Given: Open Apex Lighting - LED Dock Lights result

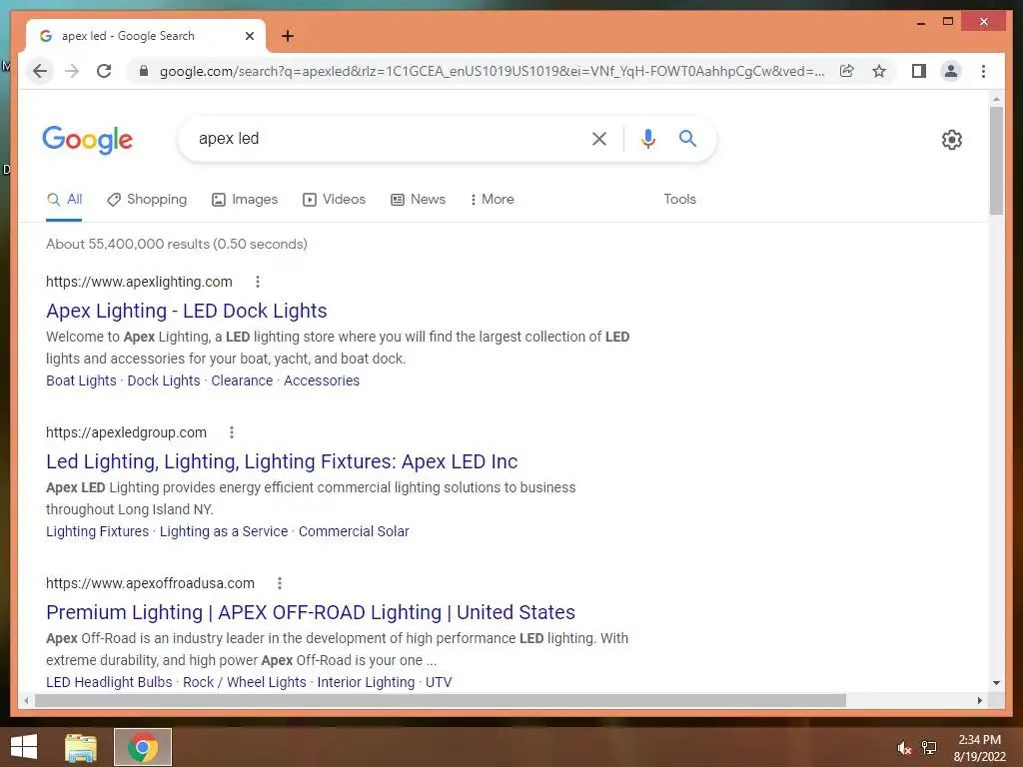Looking at the screenshot, I should pyautogui.click(x=187, y=312).
